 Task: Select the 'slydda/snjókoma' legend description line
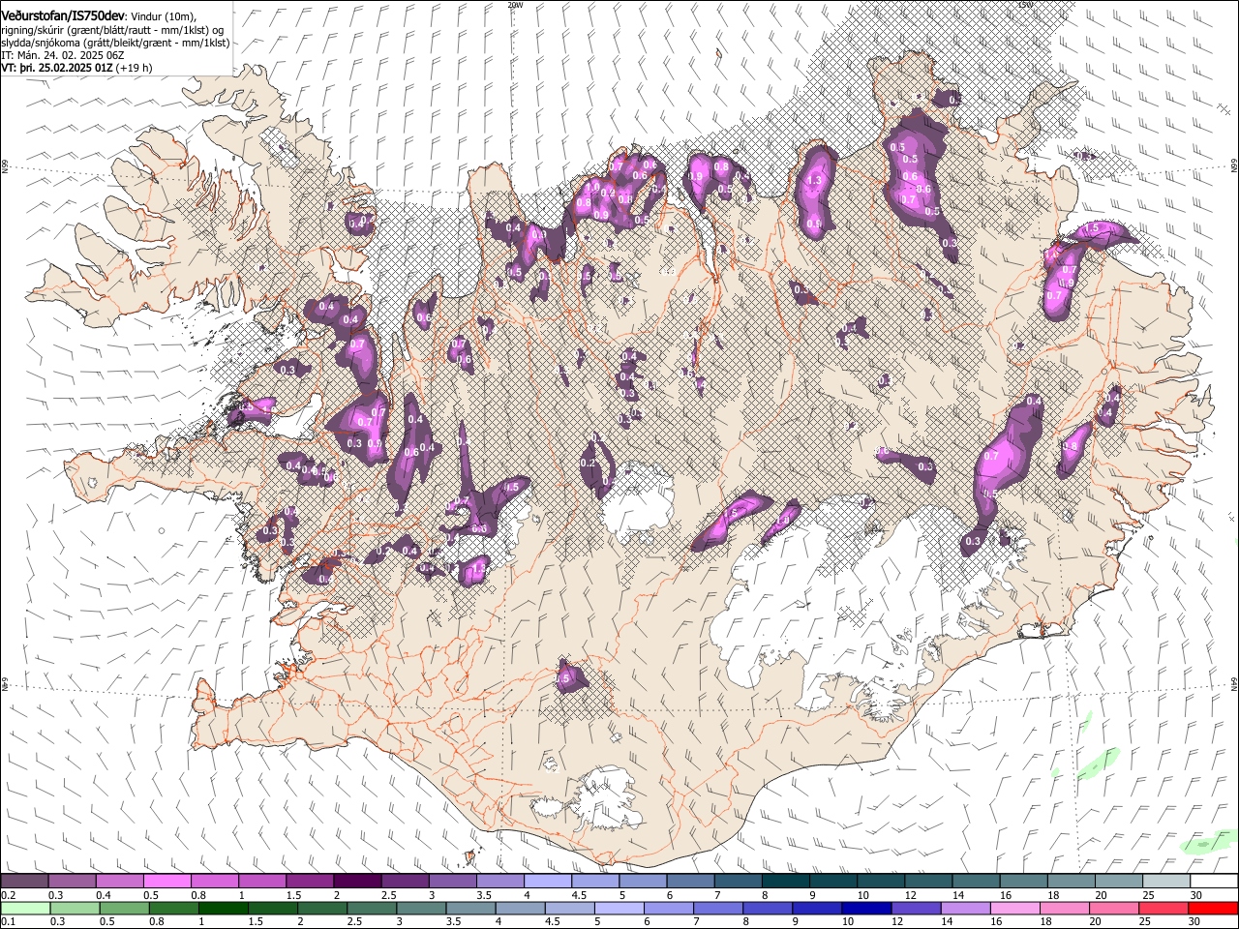pos(115,43)
